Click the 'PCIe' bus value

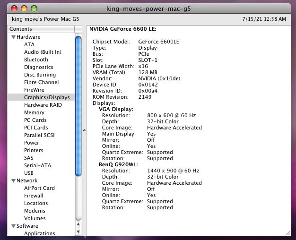pyautogui.click(x=144, y=54)
